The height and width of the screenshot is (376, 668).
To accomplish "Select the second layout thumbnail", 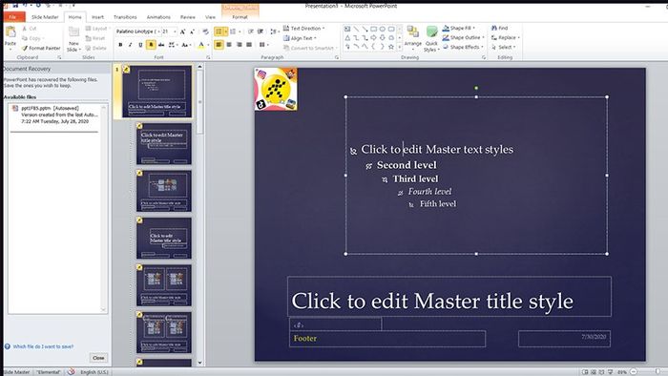I will click(164, 143).
